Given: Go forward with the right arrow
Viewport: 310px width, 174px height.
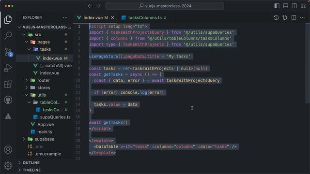Looking at the screenshot, I should (98, 6).
